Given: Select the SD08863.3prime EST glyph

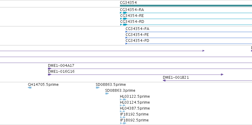Looking at the screenshot, I should [x=107, y=94].
